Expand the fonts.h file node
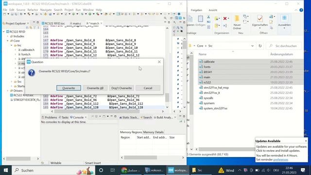311x175 pixels. [16, 54]
